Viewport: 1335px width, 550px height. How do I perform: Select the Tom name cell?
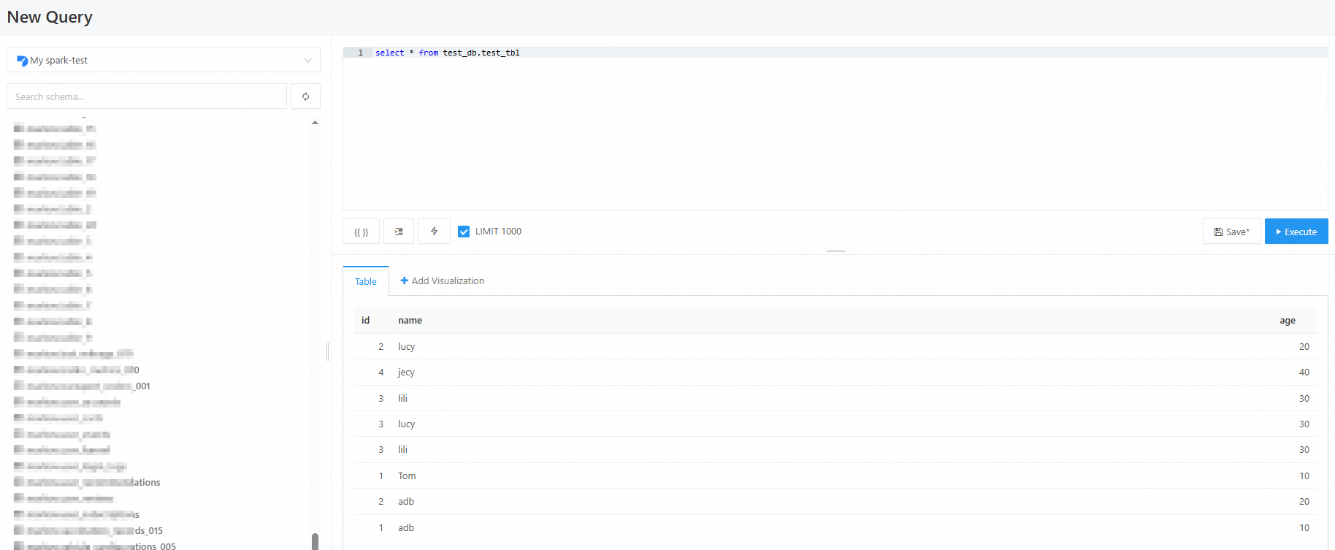[407, 475]
